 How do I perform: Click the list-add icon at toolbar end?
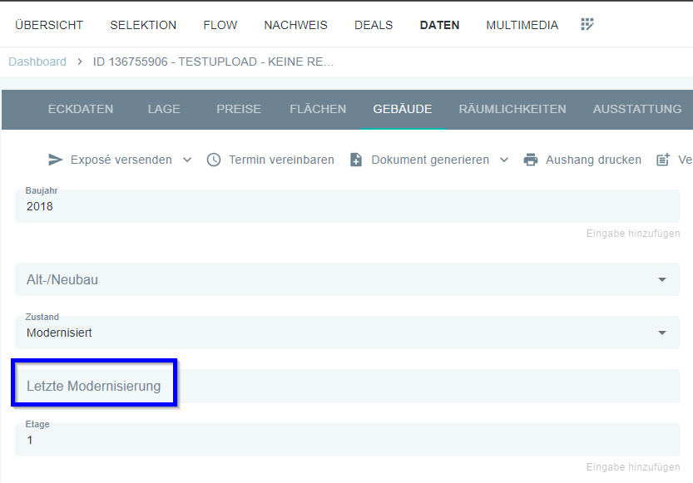click(663, 160)
